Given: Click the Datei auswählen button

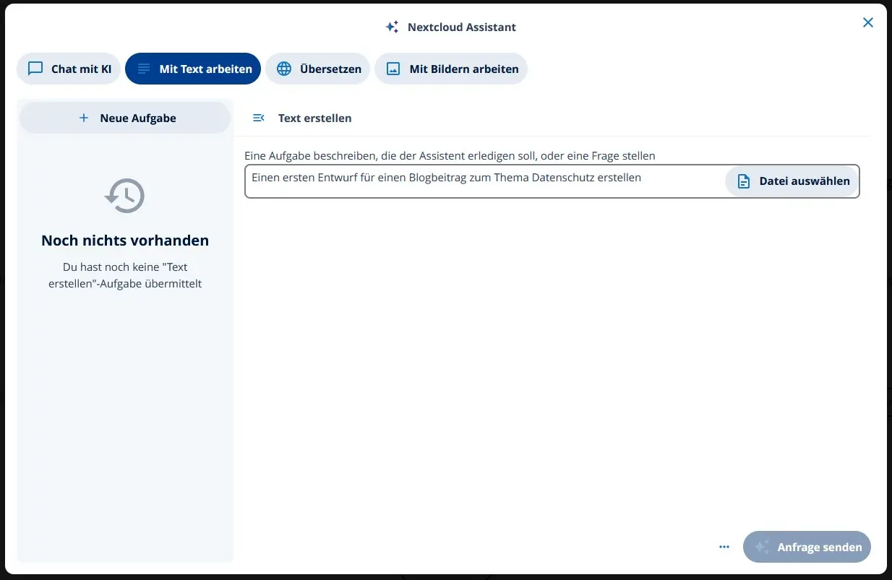Looking at the screenshot, I should (x=792, y=181).
